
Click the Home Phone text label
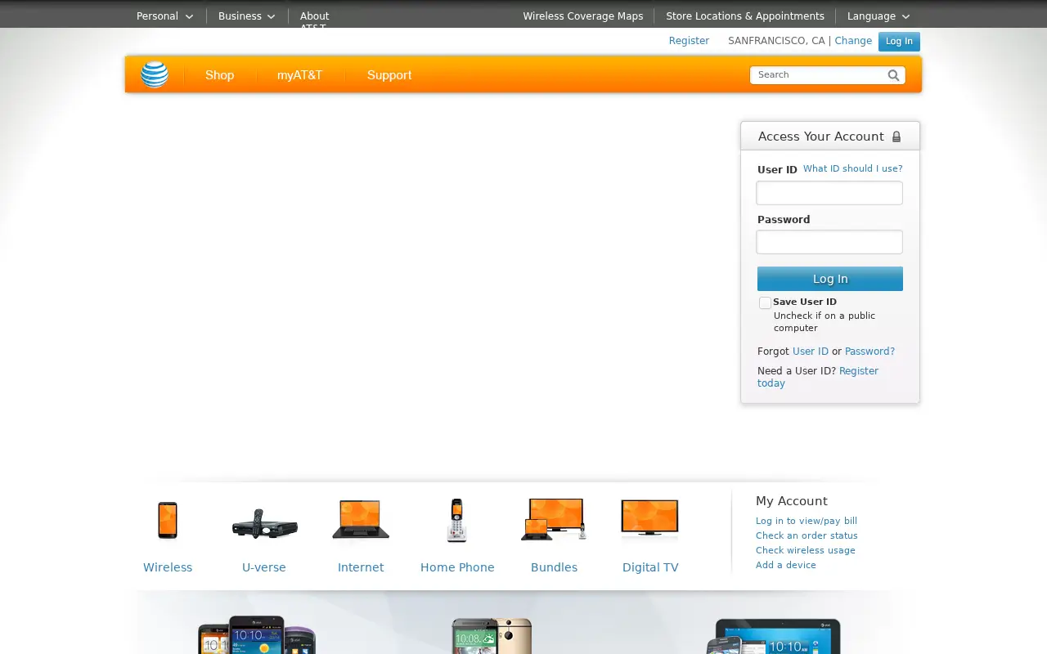457,567
